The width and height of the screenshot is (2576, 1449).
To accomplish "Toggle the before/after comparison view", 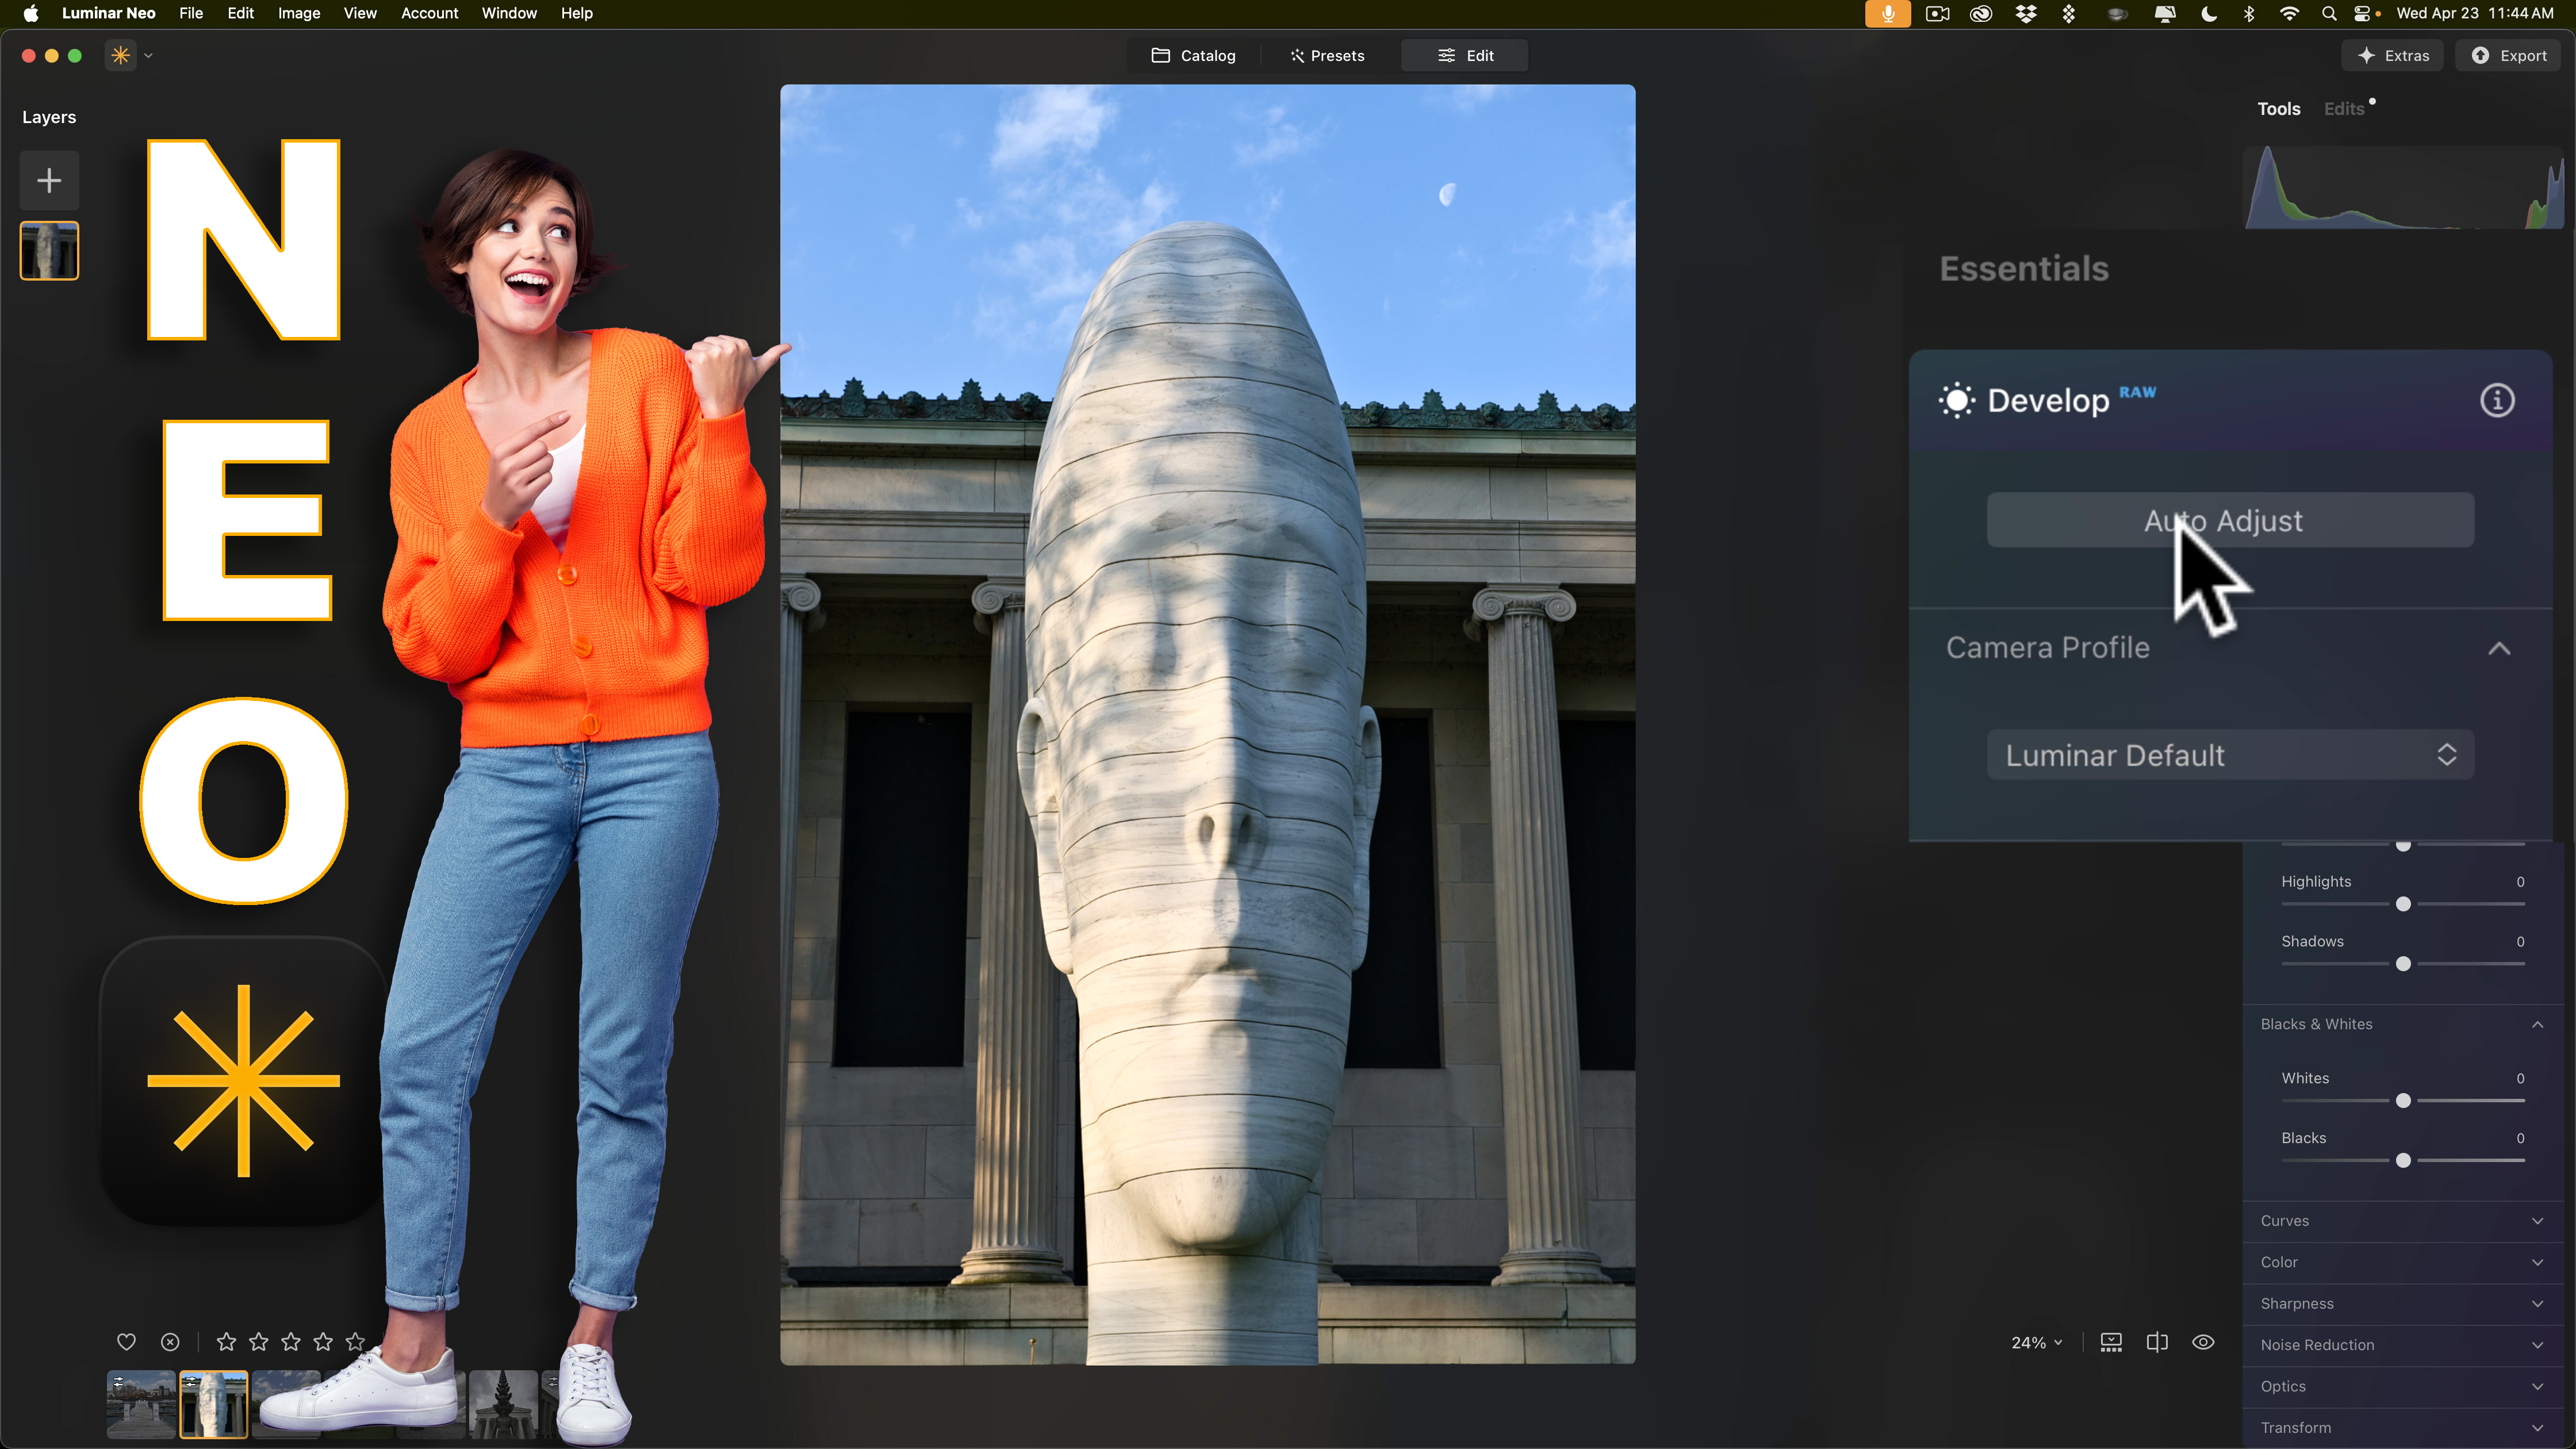I will pos(2157,1342).
